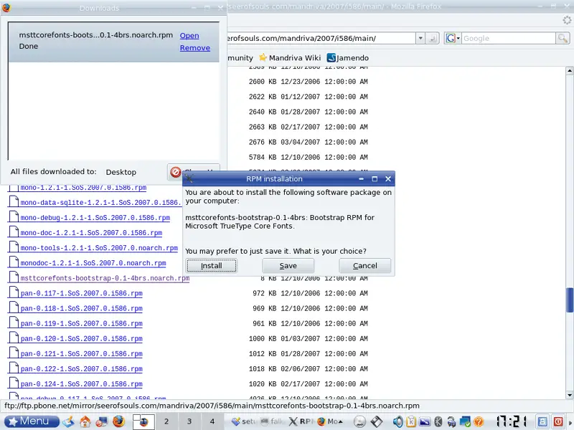
Task: Click the Clean Up button in Downloads
Action: (193, 172)
